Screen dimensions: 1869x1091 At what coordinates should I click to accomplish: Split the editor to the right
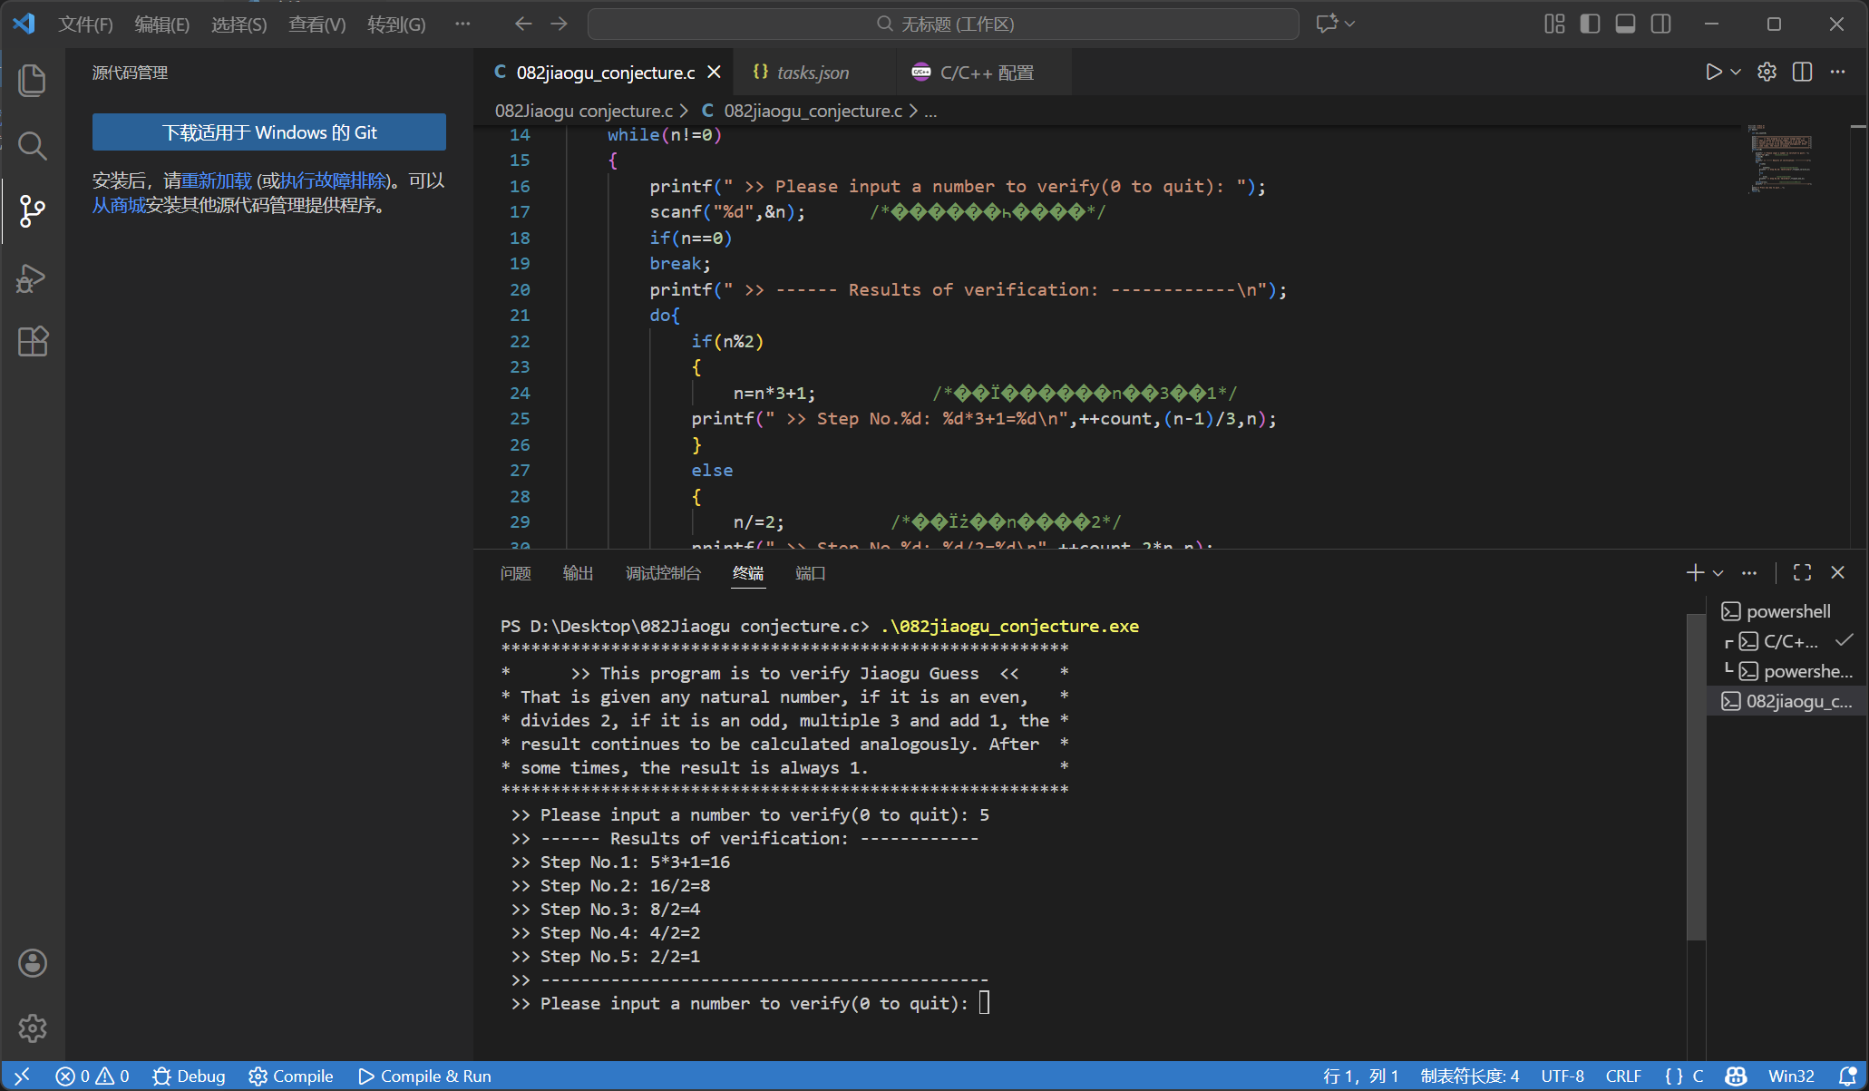click(1802, 73)
